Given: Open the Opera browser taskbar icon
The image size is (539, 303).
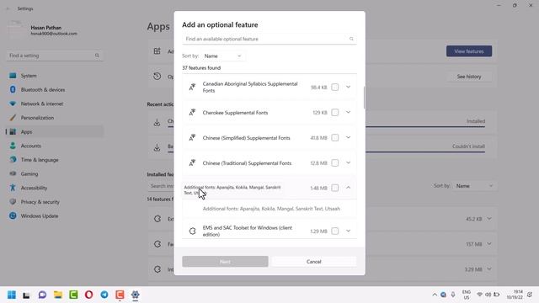Looking at the screenshot, I should click(x=88, y=295).
